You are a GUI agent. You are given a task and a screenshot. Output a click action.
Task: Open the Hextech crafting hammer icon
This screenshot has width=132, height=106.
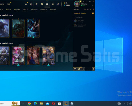click(53, 4)
